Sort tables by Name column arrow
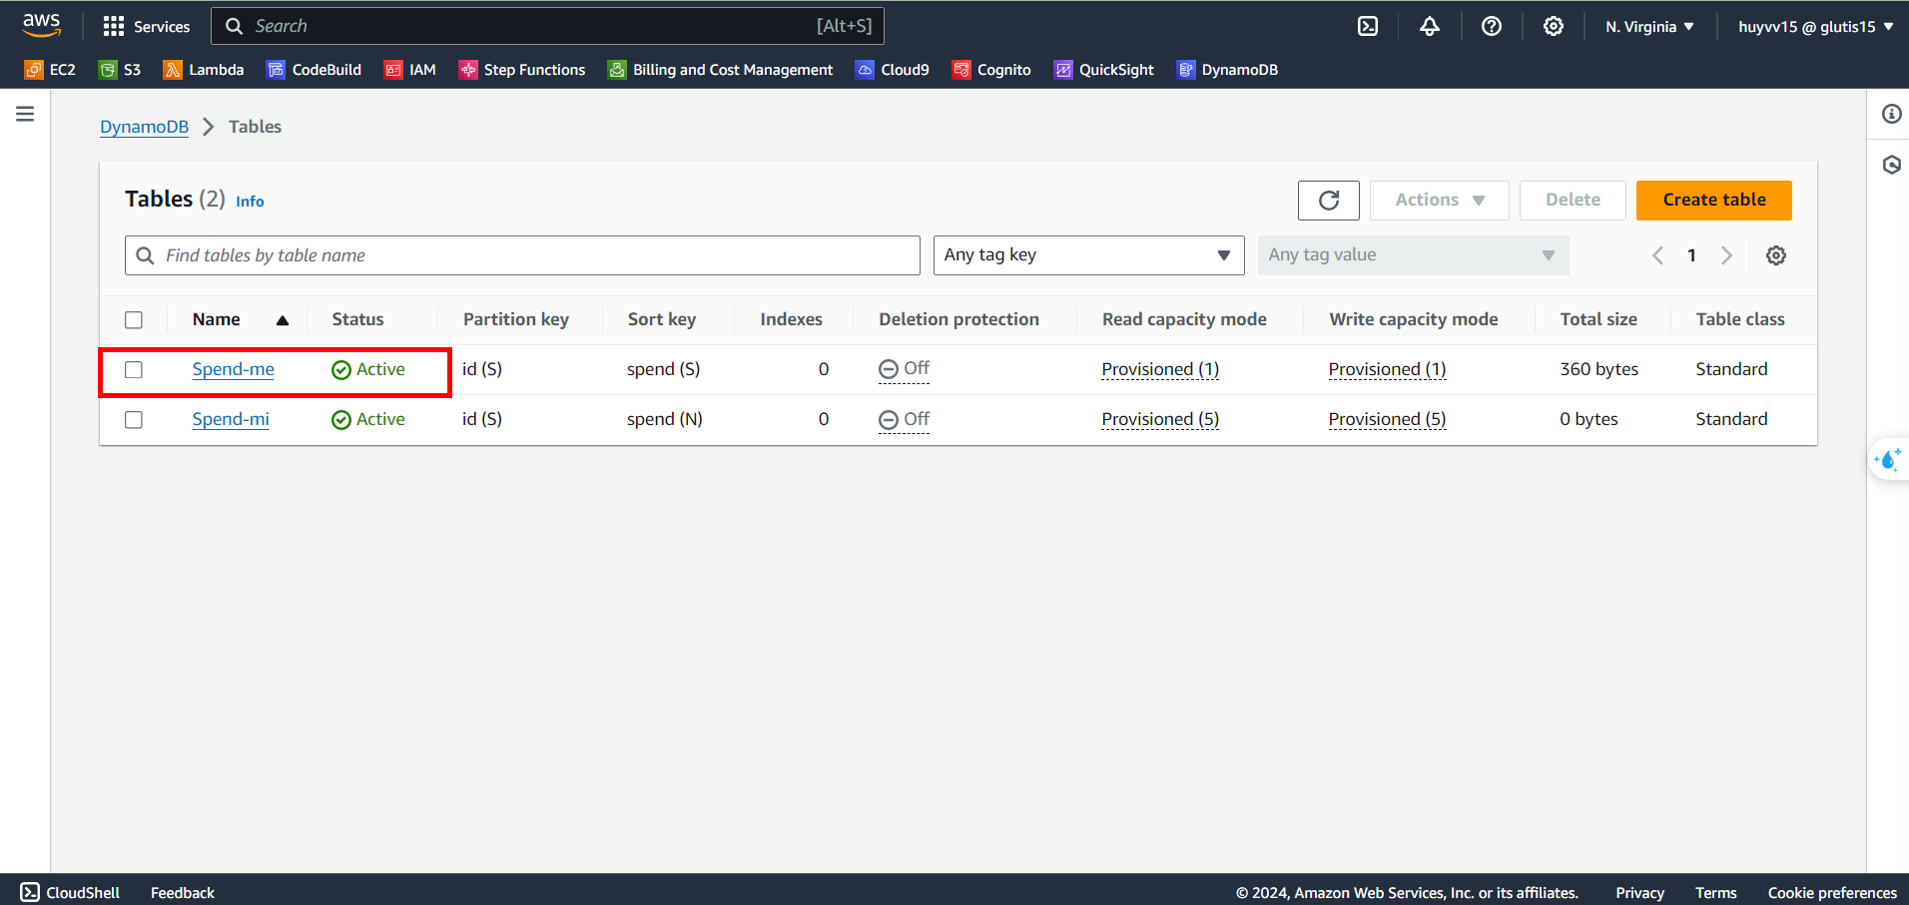Image resolution: width=1909 pixels, height=905 pixels. click(283, 320)
